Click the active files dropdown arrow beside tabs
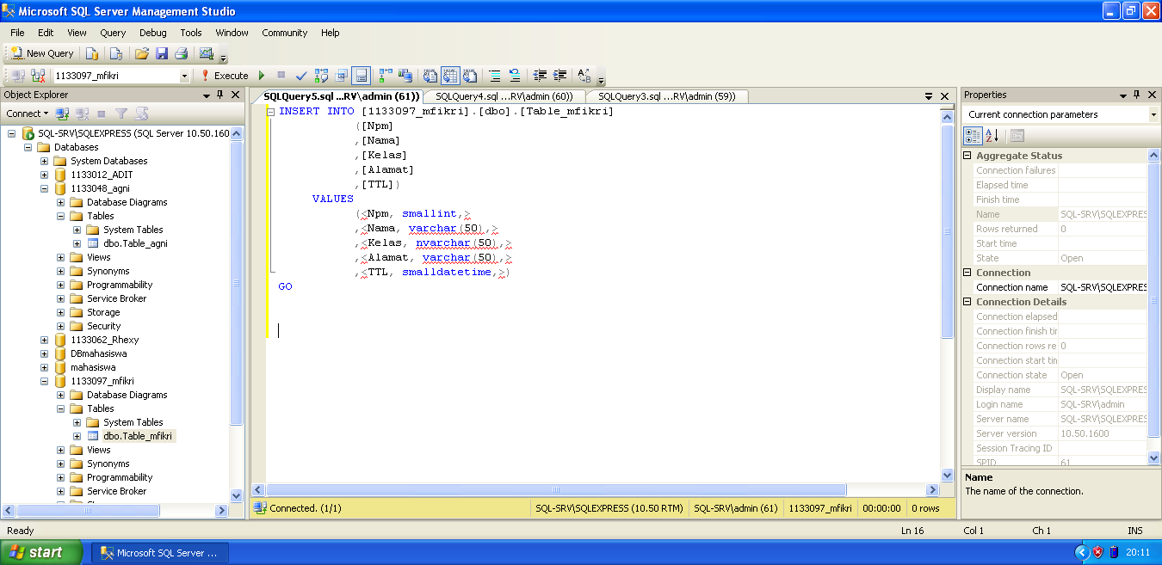The image size is (1162, 565). point(929,96)
